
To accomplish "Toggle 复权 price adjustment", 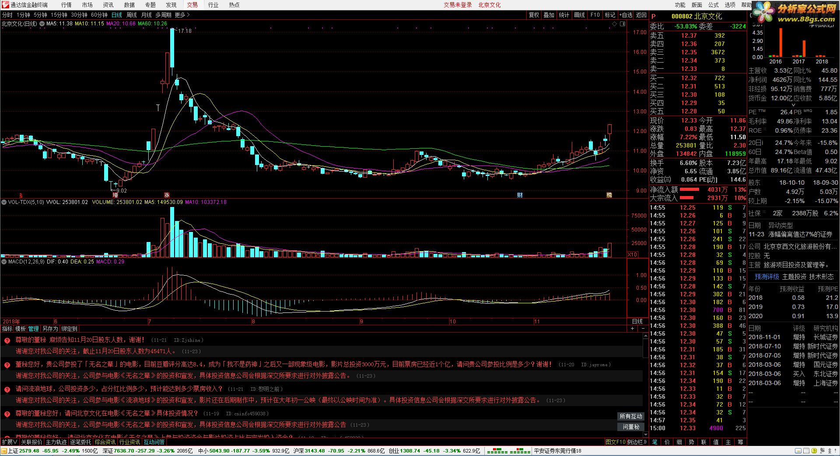I will pos(534,15).
